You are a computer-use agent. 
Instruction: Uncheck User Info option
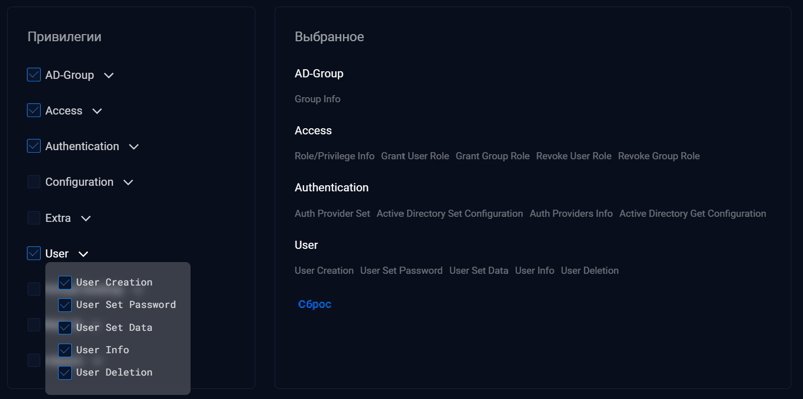[65, 350]
